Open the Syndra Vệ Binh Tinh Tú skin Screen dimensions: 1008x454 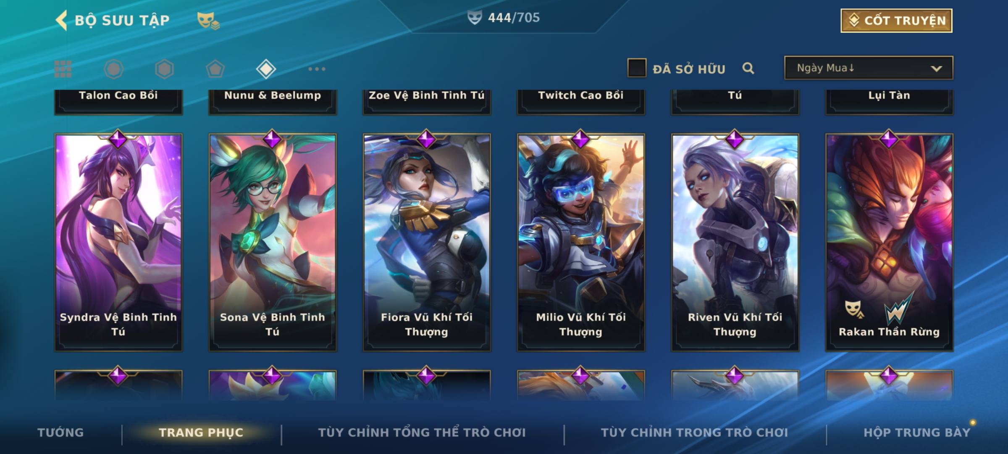(118, 243)
